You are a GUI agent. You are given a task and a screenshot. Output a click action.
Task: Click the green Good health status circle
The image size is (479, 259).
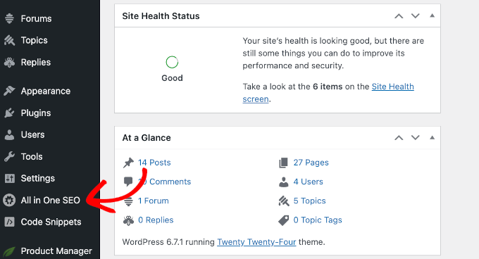(x=172, y=62)
